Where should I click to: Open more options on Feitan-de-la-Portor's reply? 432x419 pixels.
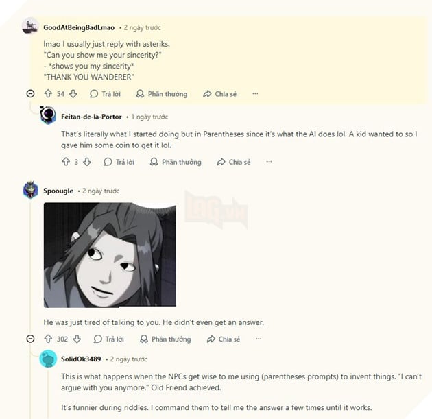[269, 162]
